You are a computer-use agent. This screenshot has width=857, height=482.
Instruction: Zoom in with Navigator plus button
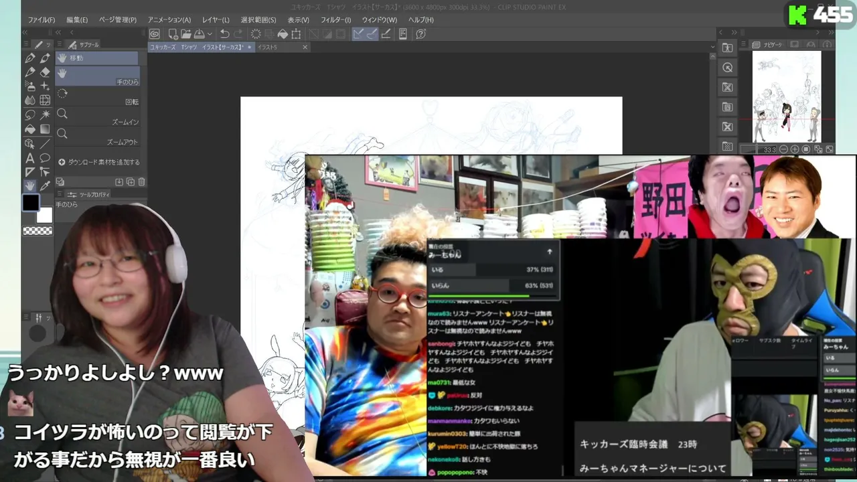[x=795, y=149]
